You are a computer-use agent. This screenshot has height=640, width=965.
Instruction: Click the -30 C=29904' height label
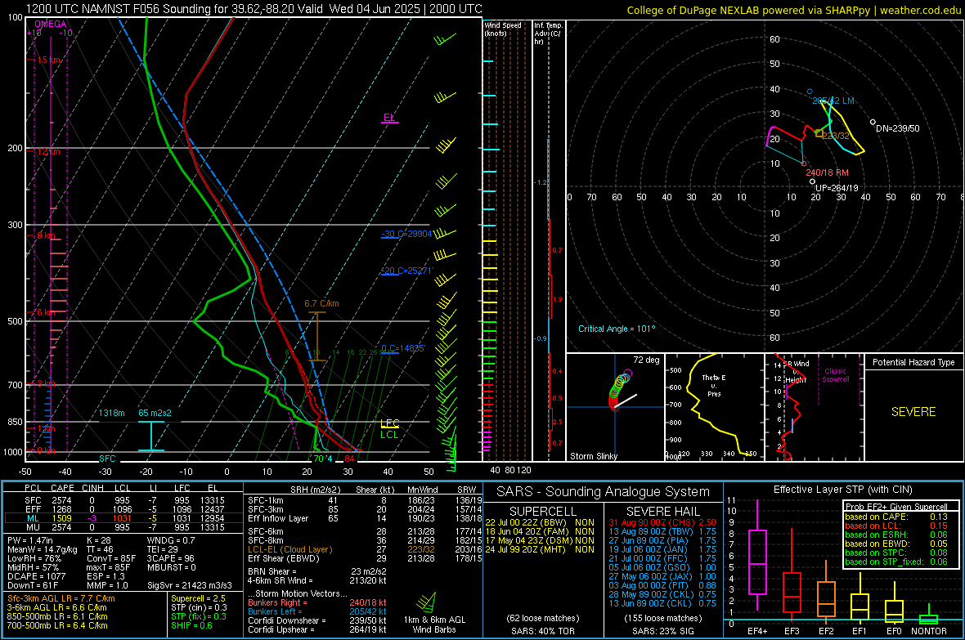406,234
